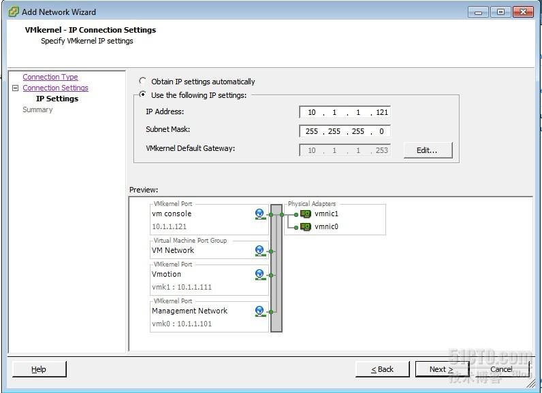This screenshot has width=542, height=393.
Task: Click the last octet 121 of IP Address
Action: [x=382, y=112]
